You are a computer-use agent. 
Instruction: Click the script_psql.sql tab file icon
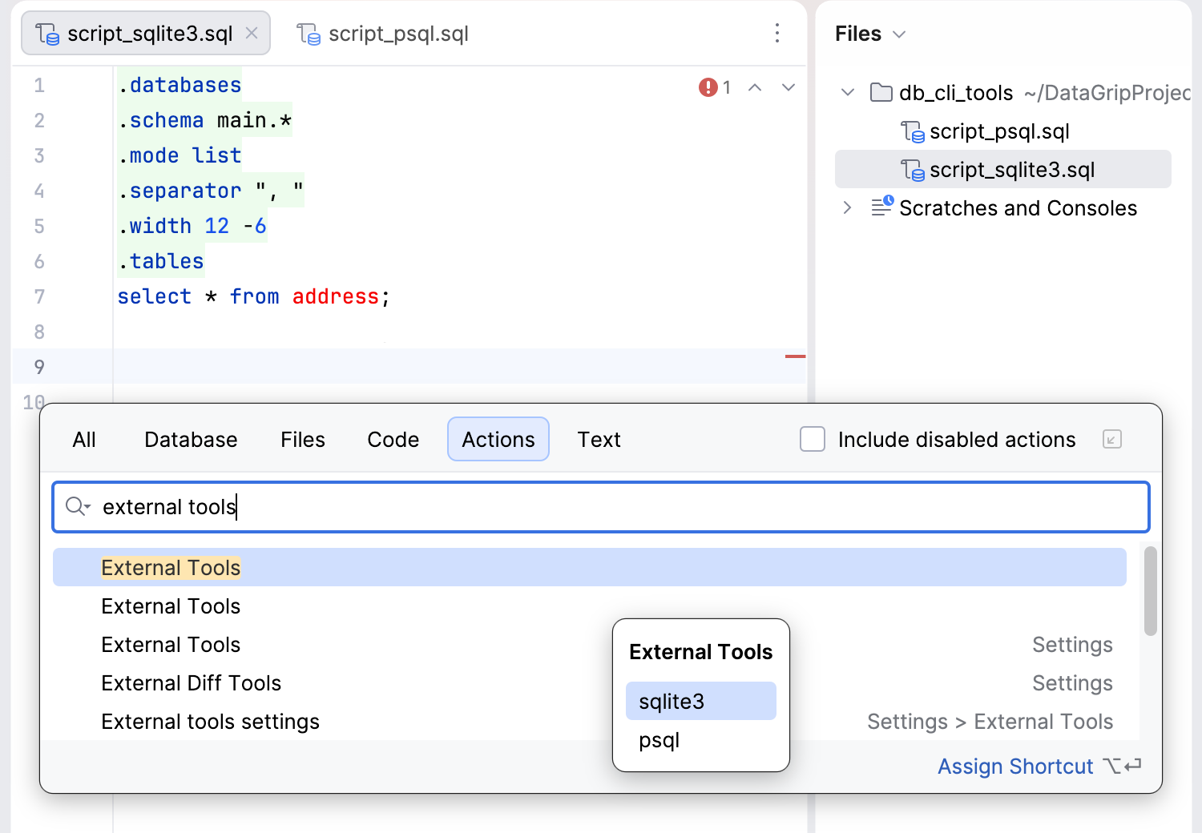pos(309,34)
